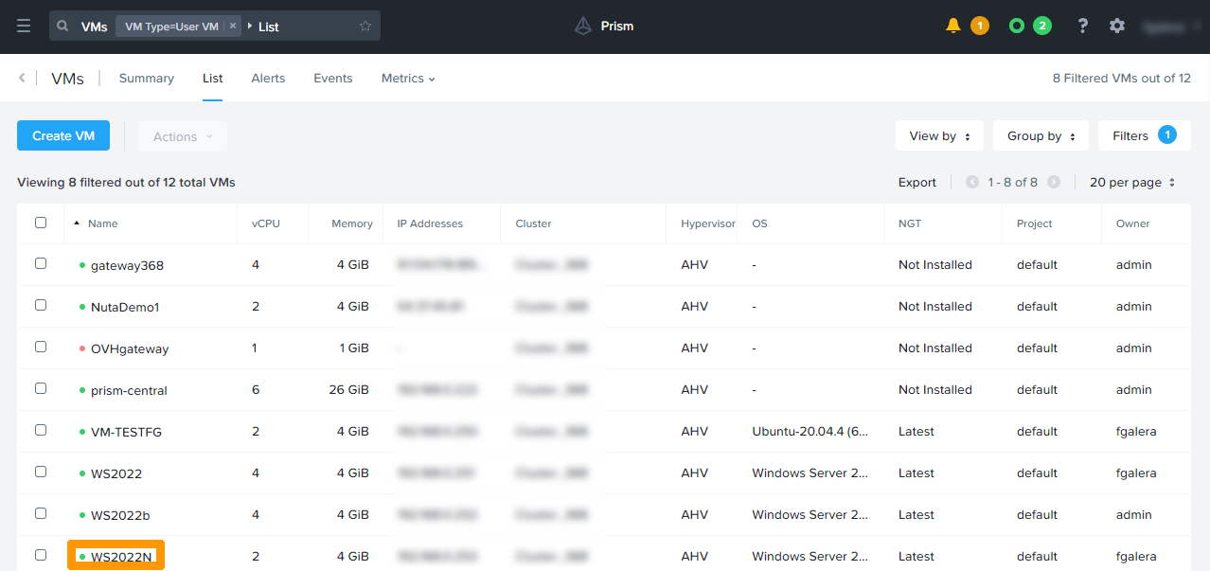Select the prism-central row checkbox

pos(41,388)
